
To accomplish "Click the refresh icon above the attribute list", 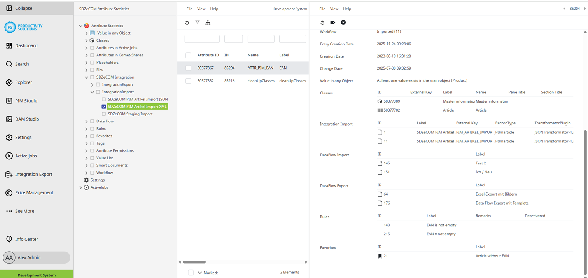I will pyautogui.click(x=187, y=23).
